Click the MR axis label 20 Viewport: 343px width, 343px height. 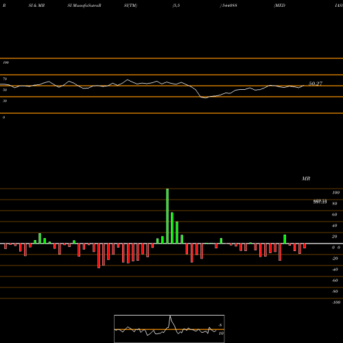334,237
